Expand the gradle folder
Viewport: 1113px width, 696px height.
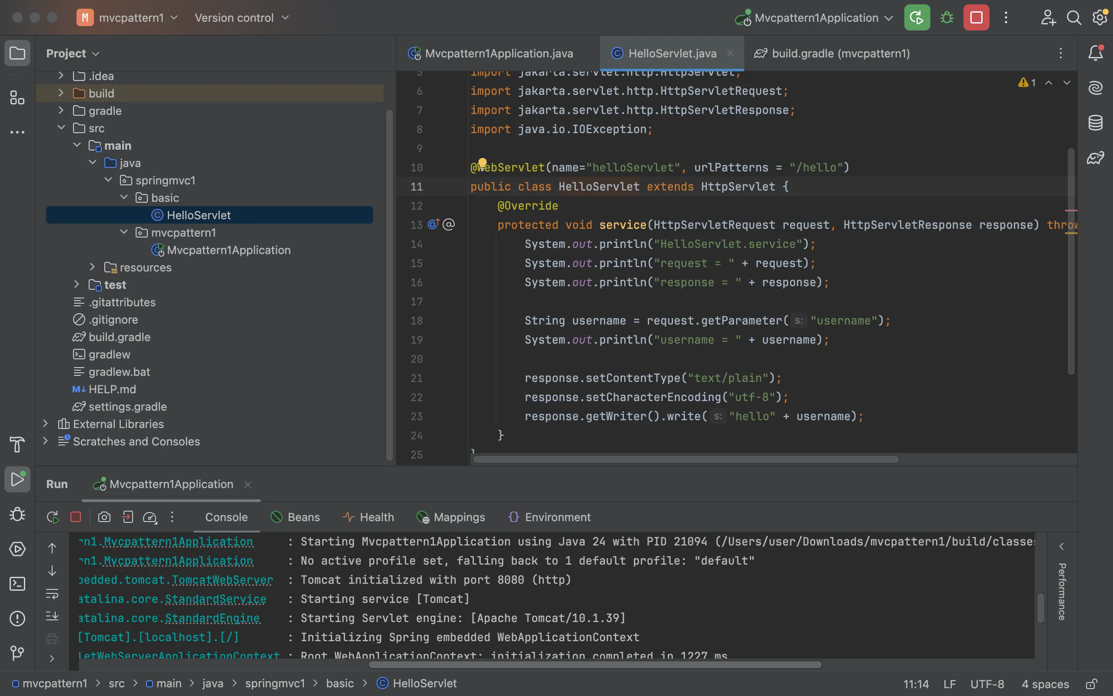(61, 110)
